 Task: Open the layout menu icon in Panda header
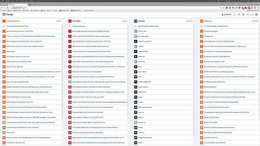256,15
